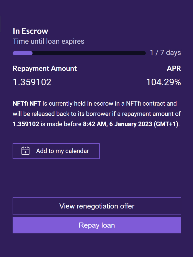Image resolution: width=193 pixels, height=257 pixels.
Task: Click the filled purple part of progress bar
Action: (23, 53)
